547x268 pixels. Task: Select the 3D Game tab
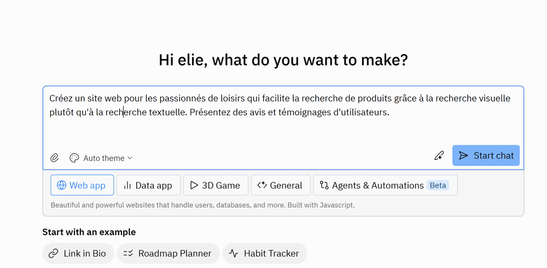(x=216, y=185)
